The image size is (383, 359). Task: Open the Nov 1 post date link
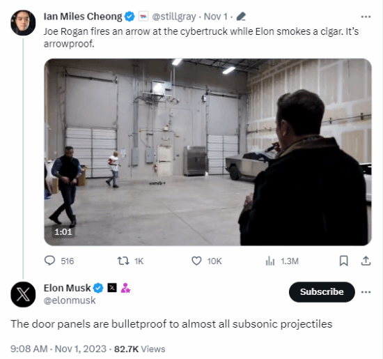click(215, 17)
